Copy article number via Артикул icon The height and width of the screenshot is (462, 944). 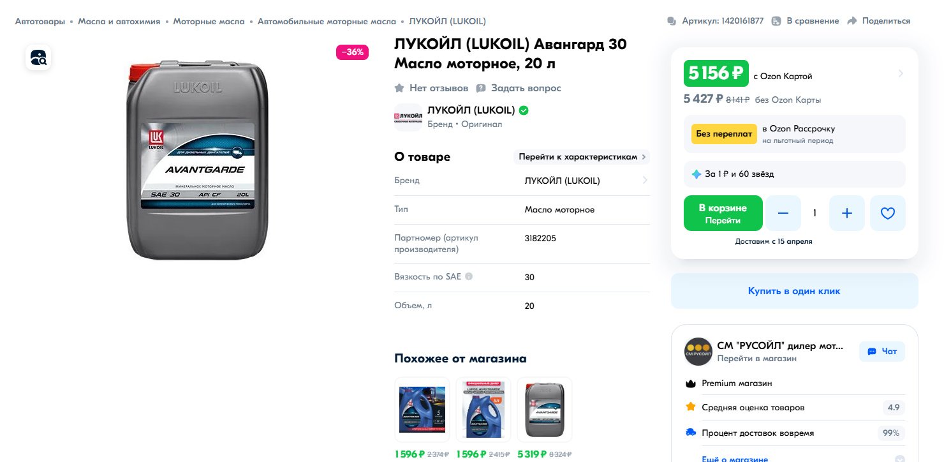(672, 21)
